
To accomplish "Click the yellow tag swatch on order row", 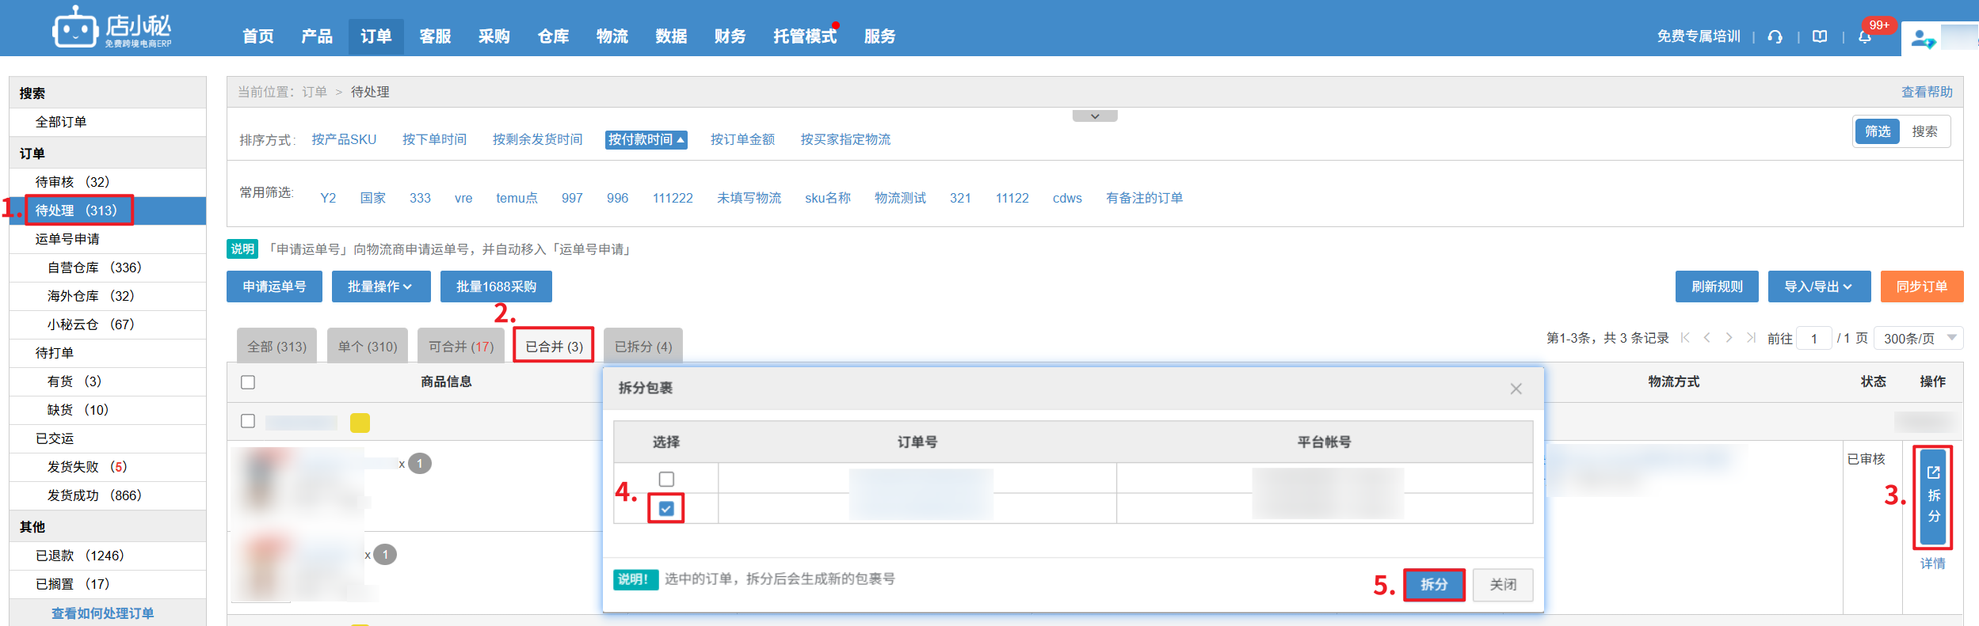I will [360, 423].
